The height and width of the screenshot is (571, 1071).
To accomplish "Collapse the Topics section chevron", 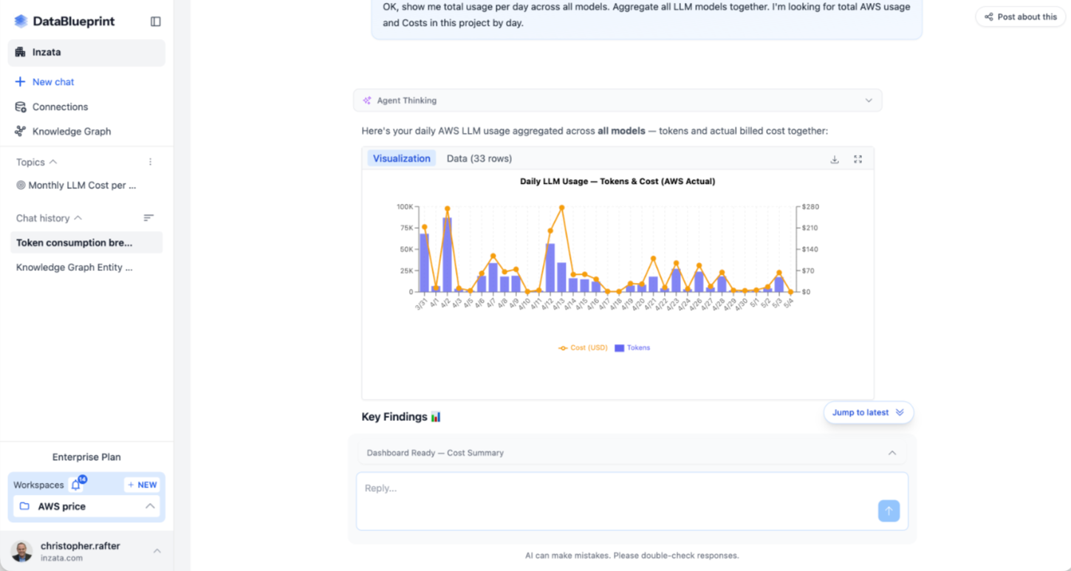I will pos(53,162).
